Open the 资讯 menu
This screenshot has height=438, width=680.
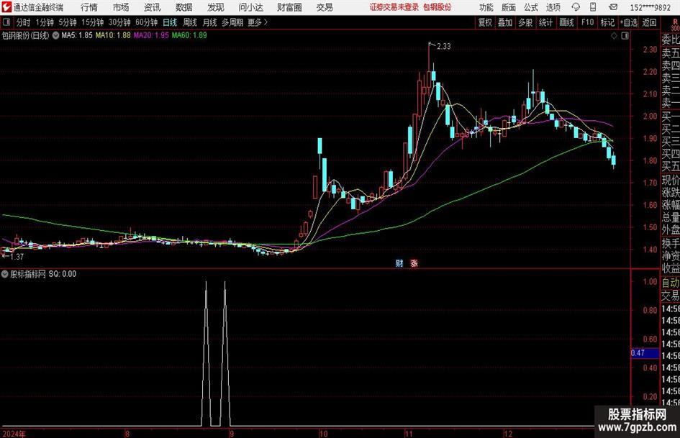pyautogui.click(x=153, y=7)
